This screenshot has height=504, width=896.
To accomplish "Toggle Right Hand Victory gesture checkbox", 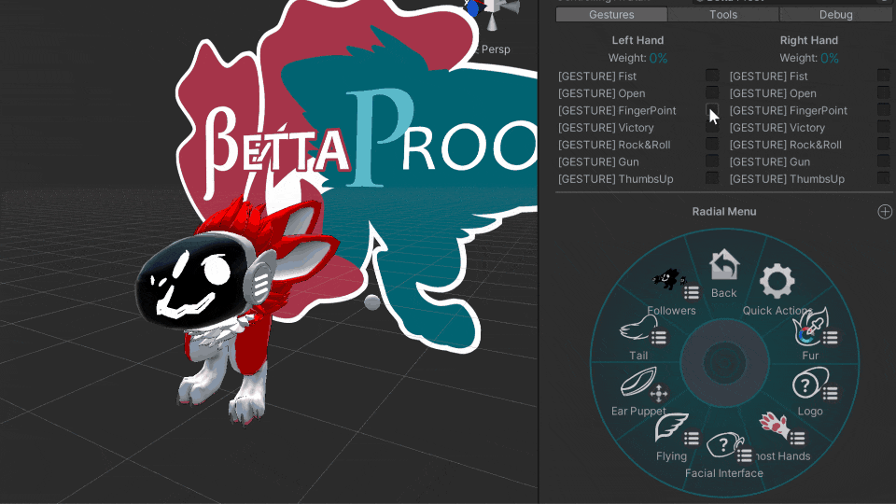I will tap(884, 127).
